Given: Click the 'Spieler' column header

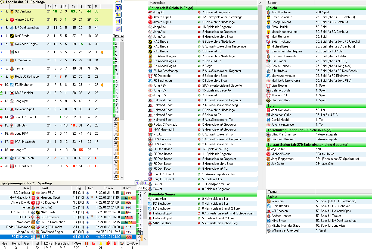Looking at the screenshot, I should (x=290, y=2).
